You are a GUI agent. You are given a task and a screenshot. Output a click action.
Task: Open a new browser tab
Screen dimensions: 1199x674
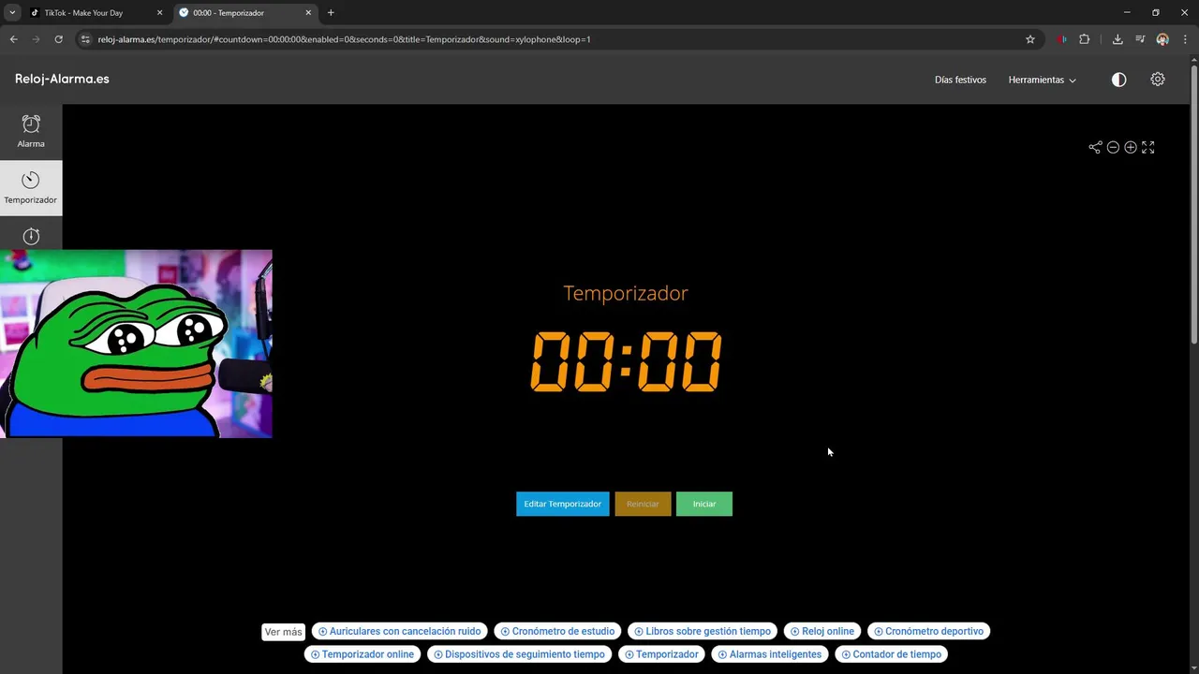331,13
